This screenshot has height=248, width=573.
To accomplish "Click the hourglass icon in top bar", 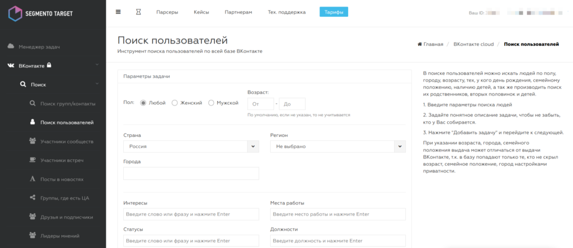I will point(138,12).
